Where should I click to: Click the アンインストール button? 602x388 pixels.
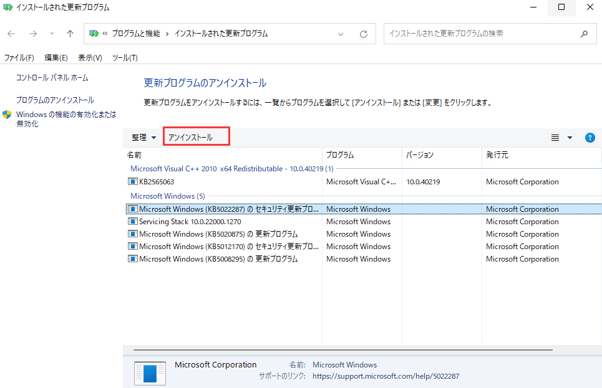point(195,136)
